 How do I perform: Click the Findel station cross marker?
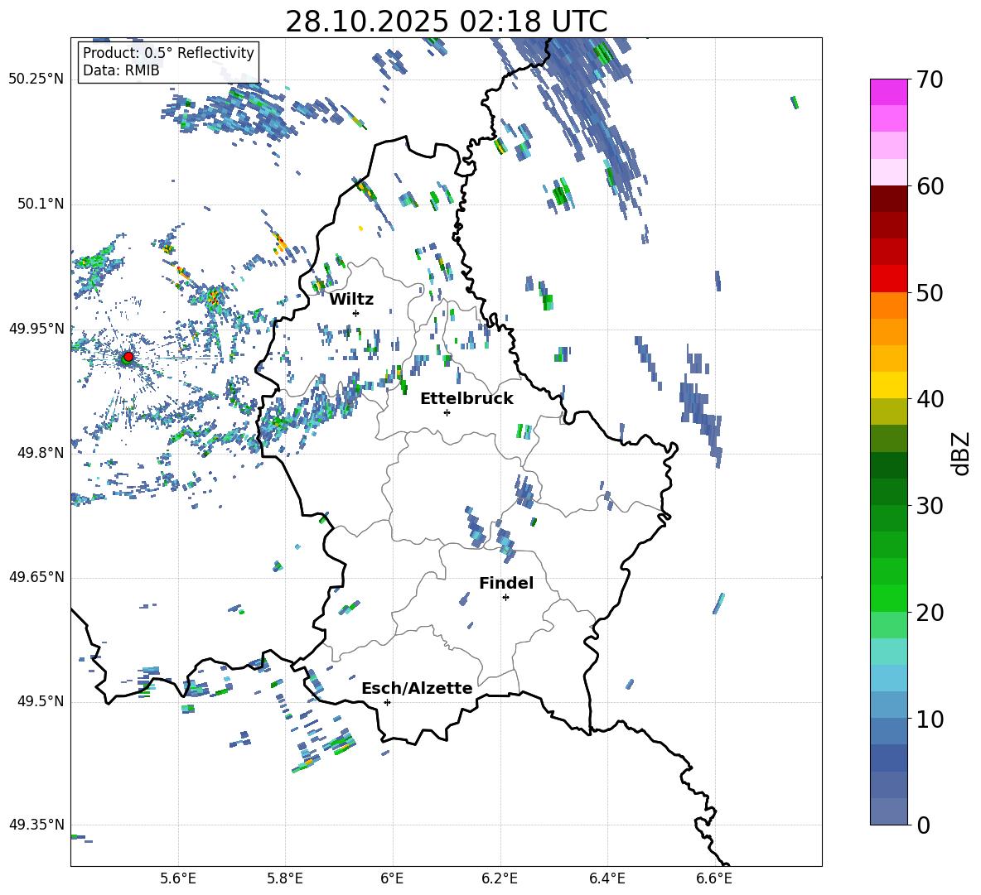505,597
